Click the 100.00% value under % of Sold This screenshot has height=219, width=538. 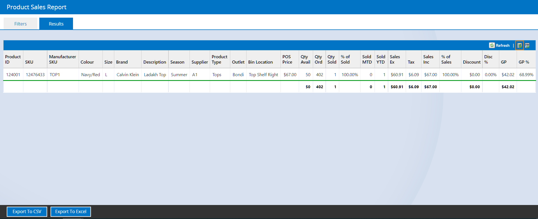pos(350,74)
